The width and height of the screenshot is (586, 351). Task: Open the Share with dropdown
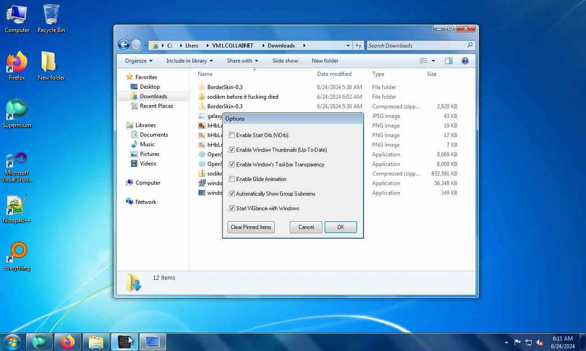[243, 61]
